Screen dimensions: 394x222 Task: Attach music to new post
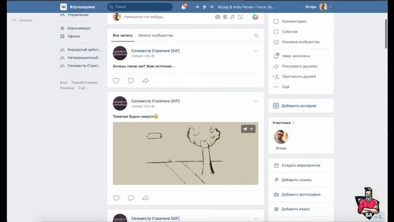tap(232, 17)
